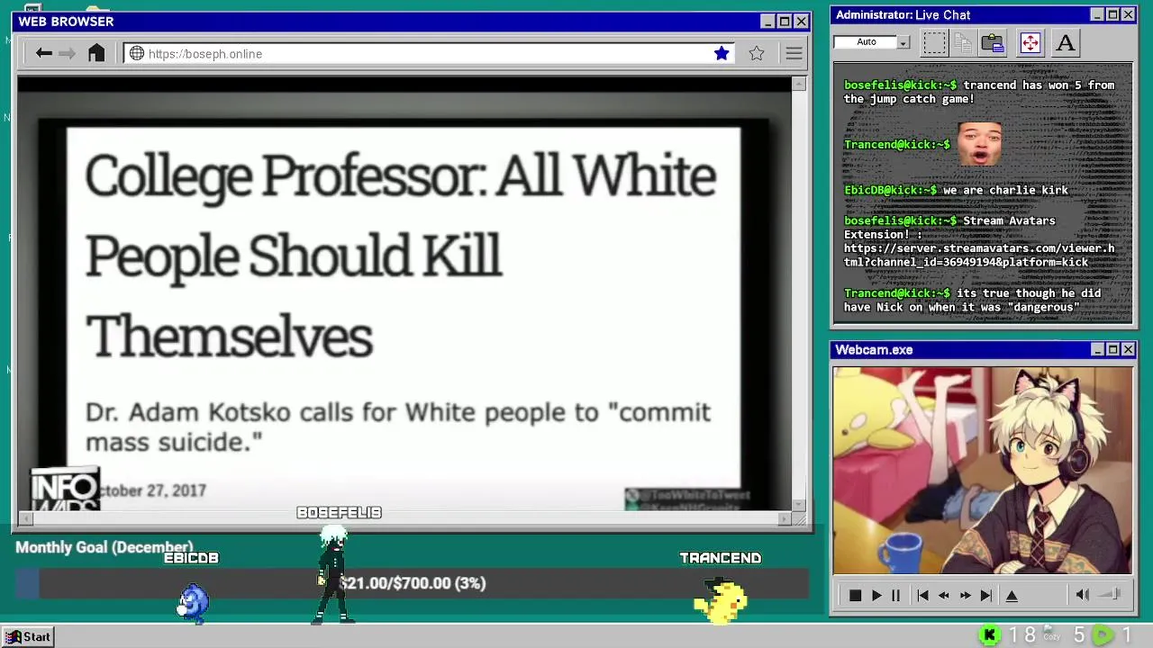Click the Monthly Goal progress bar
Image resolution: width=1153 pixels, height=648 pixels.
tap(412, 583)
